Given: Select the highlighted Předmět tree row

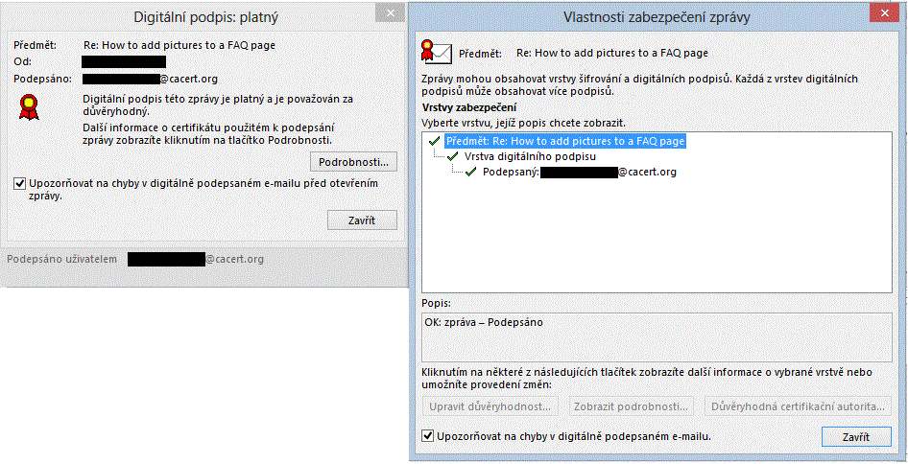Looking at the screenshot, I should [564, 141].
